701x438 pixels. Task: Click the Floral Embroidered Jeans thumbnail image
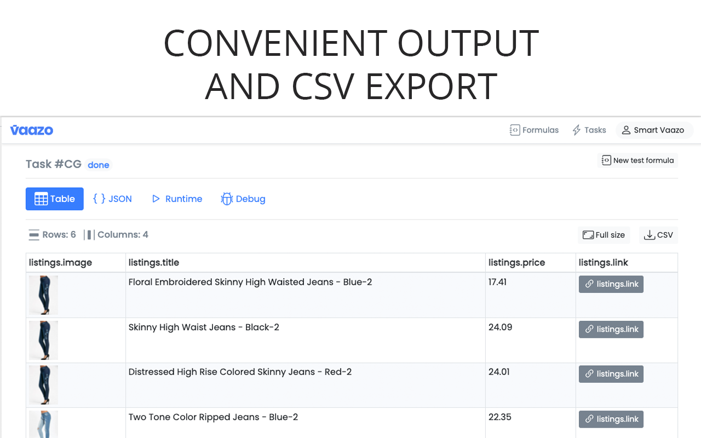pos(43,295)
